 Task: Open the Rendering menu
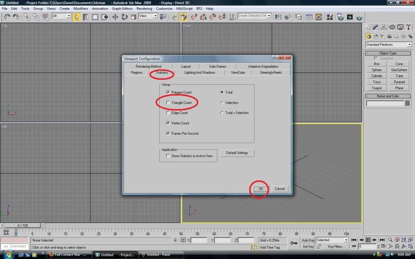144,8
